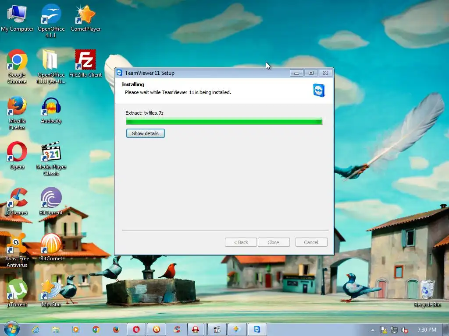Open the Recycle Bin
The height and width of the screenshot is (336, 449).
pos(427,294)
